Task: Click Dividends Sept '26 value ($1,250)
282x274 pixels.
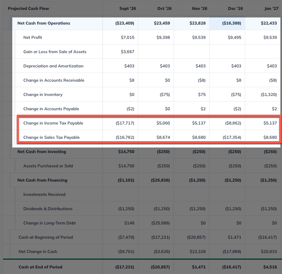Action: [x=126, y=209]
